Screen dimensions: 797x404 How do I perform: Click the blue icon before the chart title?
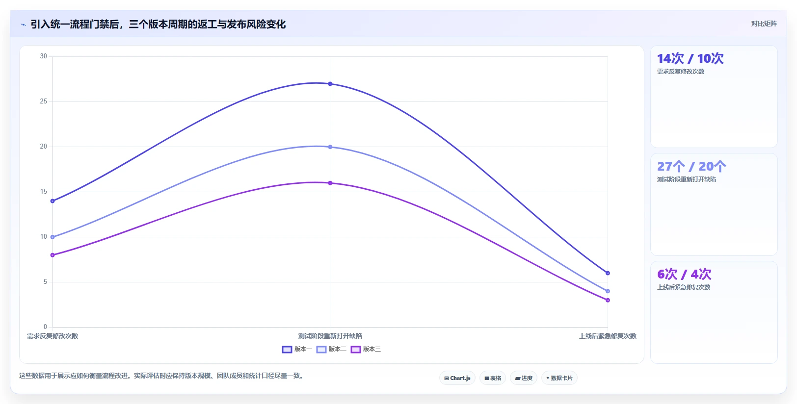coord(23,25)
